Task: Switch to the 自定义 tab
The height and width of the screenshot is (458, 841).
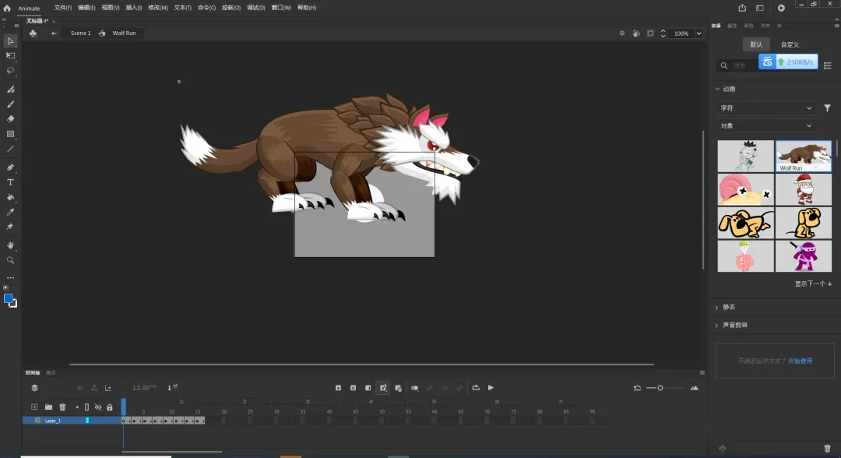Action: click(790, 45)
